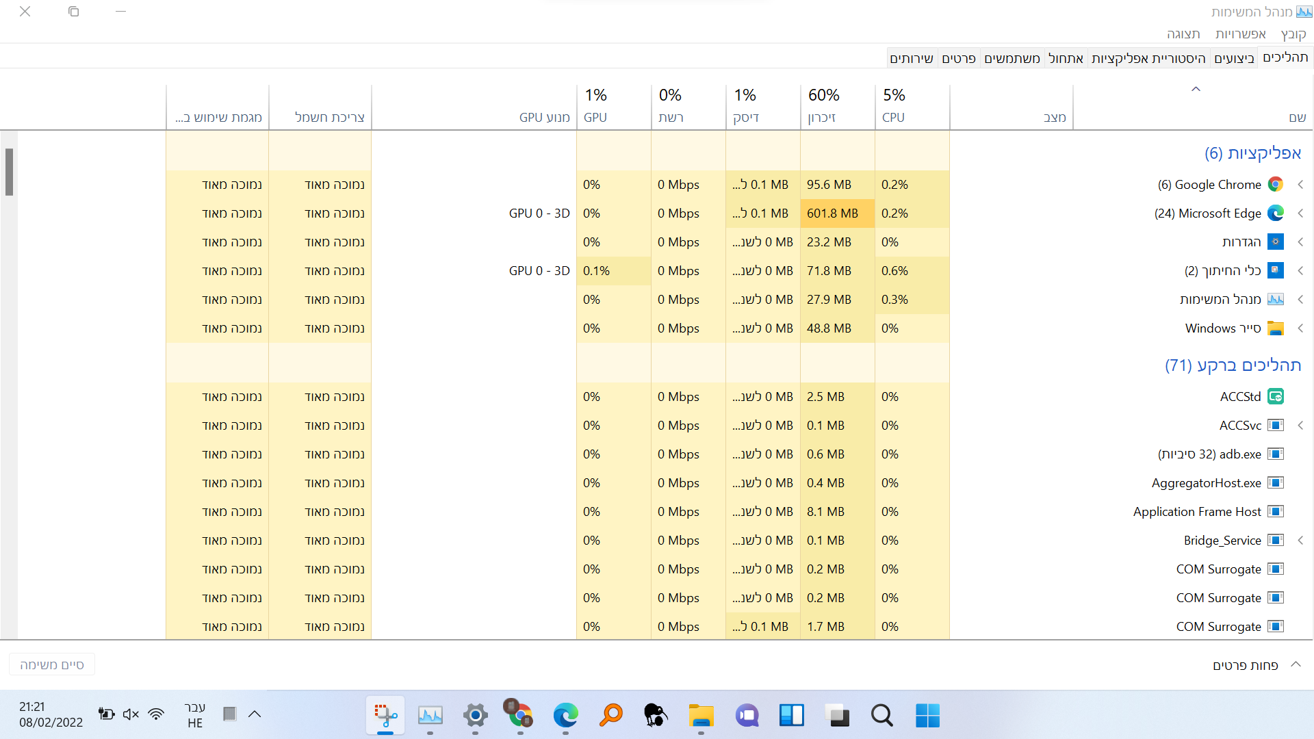Open the קובץ menu
Screen dimensions: 1314x739
pyautogui.click(x=1293, y=34)
